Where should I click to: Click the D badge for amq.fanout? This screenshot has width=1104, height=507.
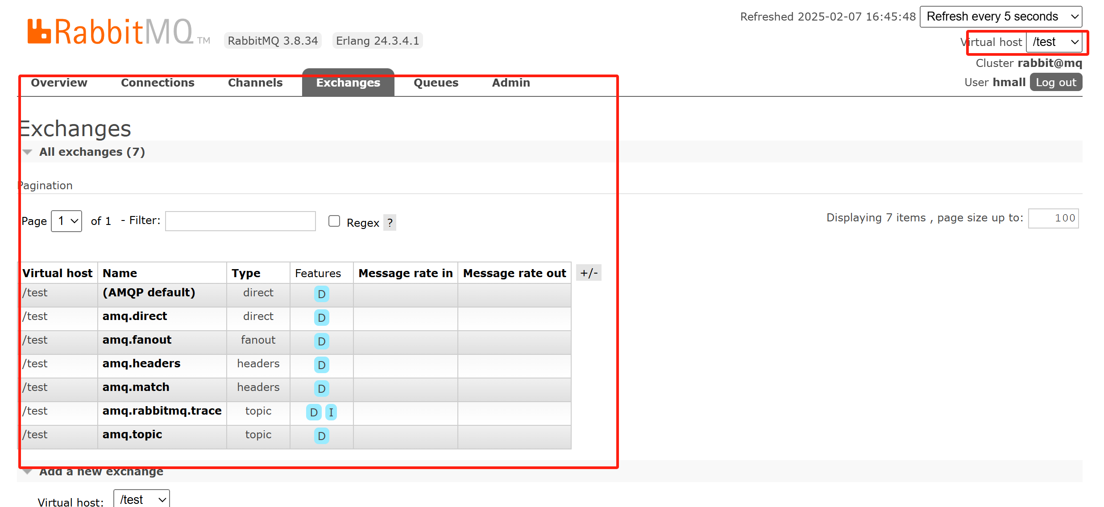pos(321,341)
